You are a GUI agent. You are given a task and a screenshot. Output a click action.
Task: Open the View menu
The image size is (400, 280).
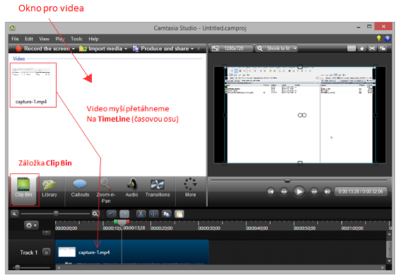pos(44,39)
